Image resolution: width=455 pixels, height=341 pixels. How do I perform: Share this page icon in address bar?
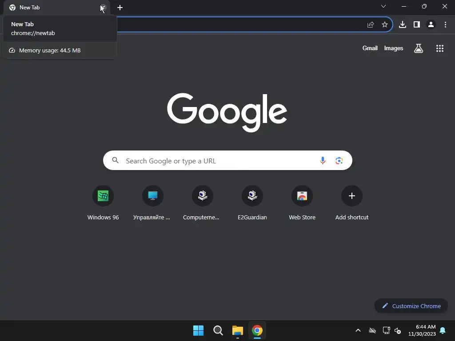[x=371, y=25]
